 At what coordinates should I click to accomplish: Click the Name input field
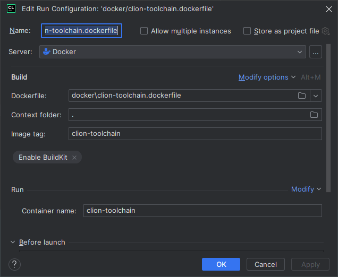[x=81, y=31]
